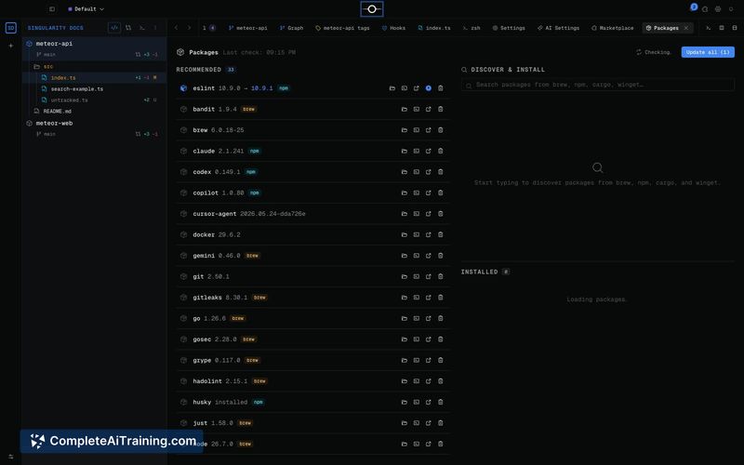Click the split-pane layout icon top right
The width and height of the screenshot is (744, 465).
pos(722,28)
